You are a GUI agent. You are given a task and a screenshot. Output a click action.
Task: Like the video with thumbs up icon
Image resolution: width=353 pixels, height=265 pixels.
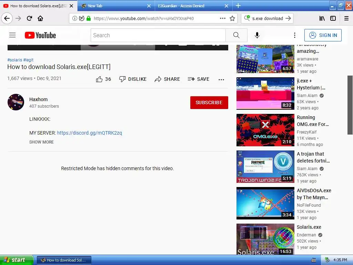(99, 79)
